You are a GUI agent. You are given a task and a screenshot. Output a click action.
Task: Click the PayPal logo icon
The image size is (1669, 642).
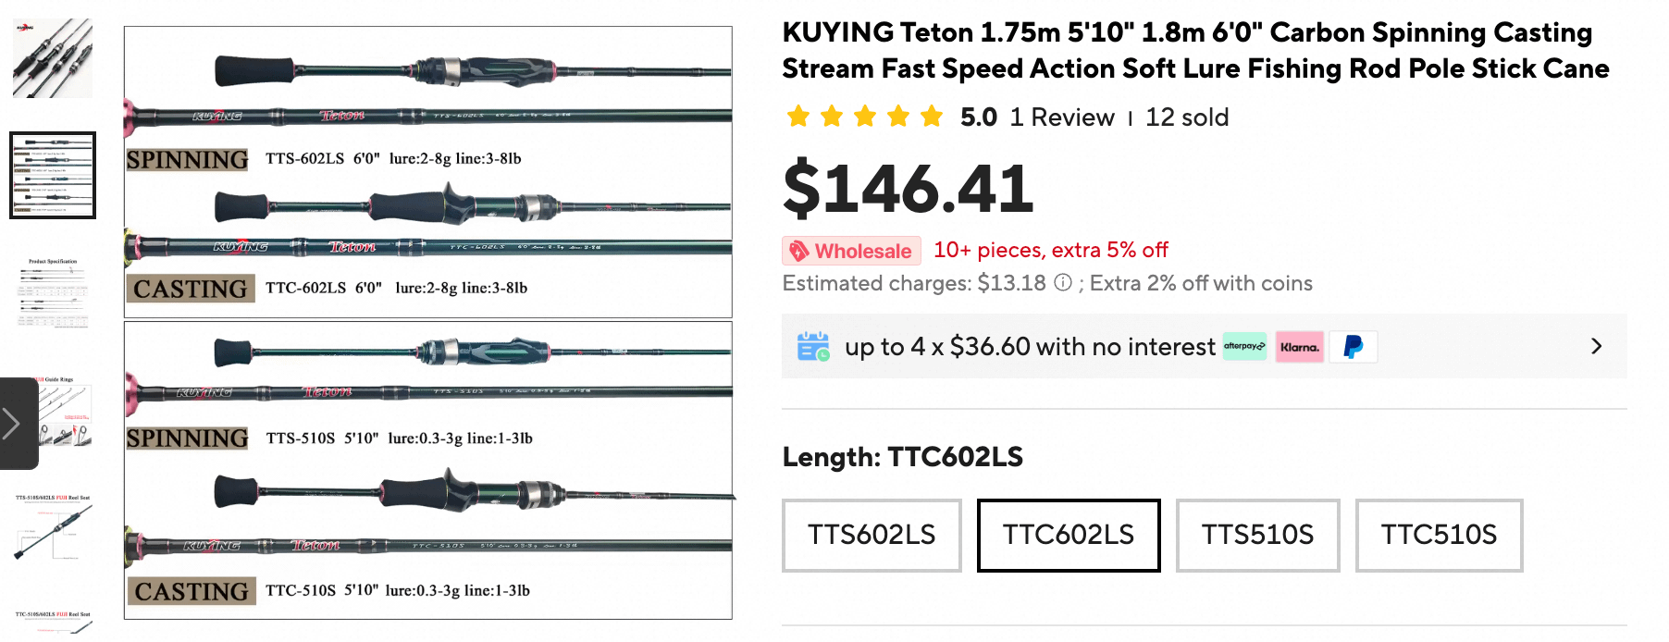1353,347
